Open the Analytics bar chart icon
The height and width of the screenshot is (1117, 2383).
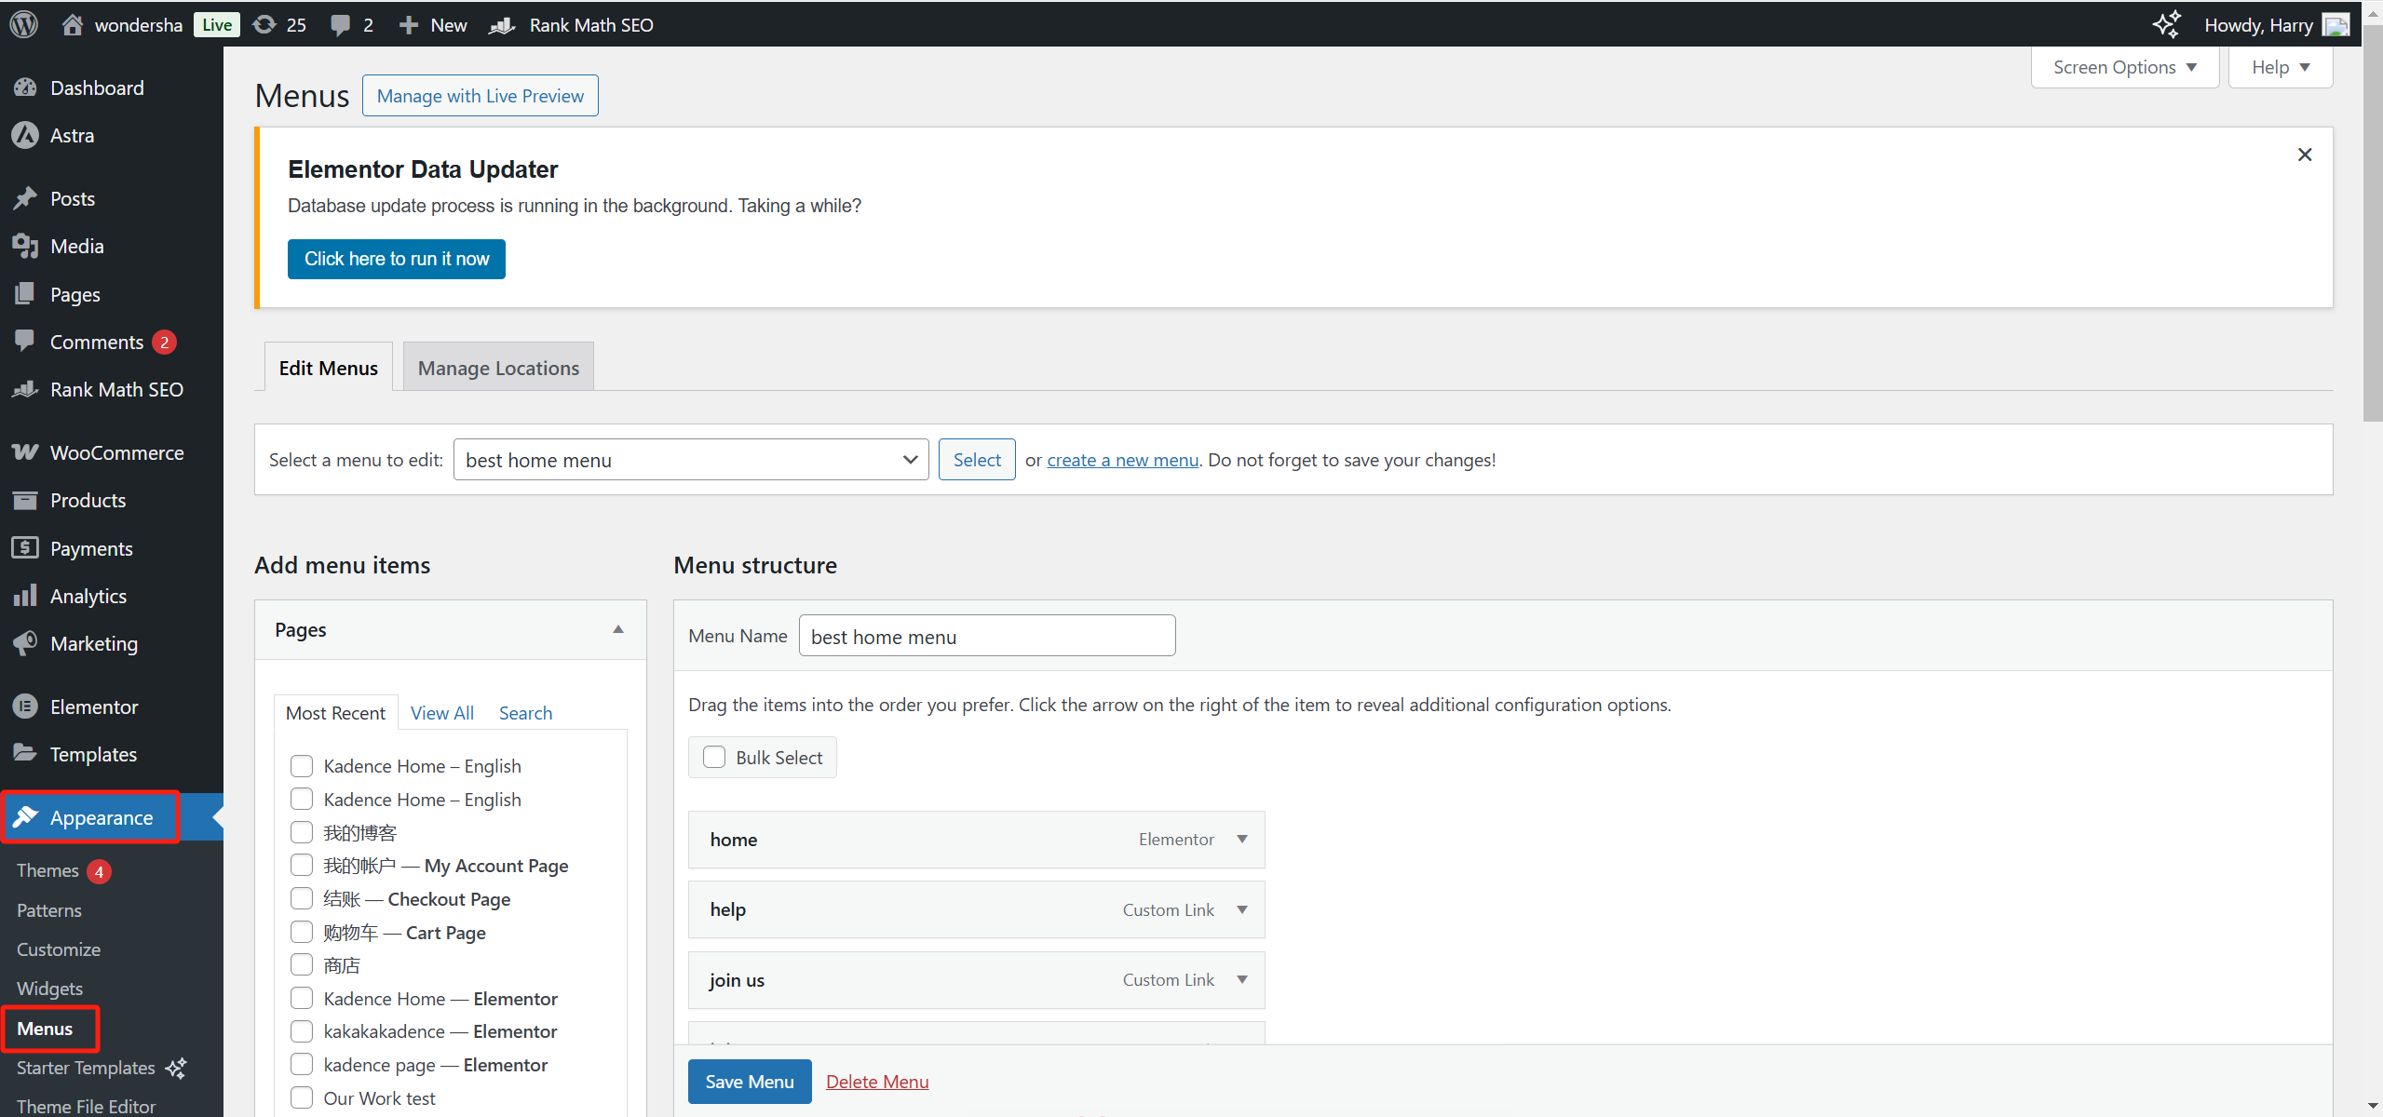coord(25,596)
